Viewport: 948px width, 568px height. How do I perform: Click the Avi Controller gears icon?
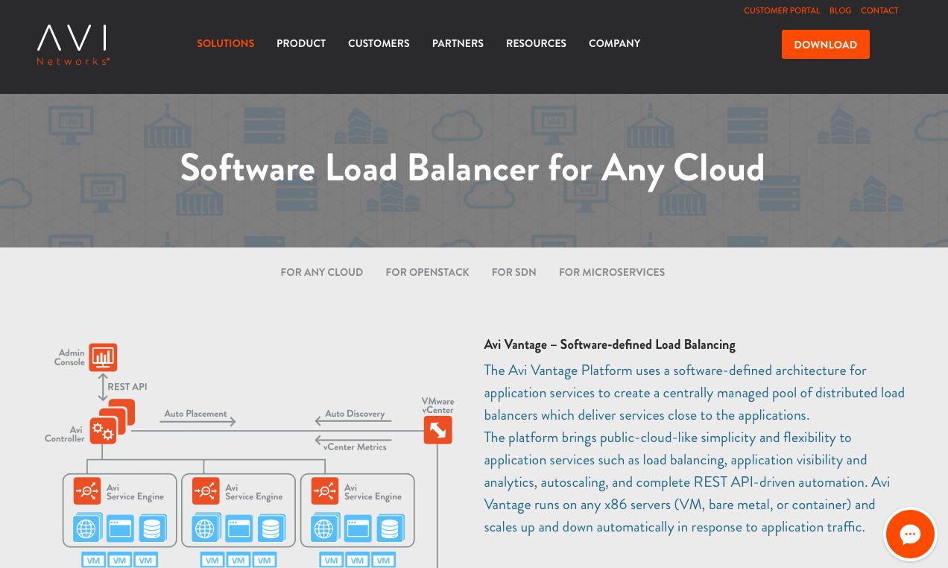[x=104, y=430]
